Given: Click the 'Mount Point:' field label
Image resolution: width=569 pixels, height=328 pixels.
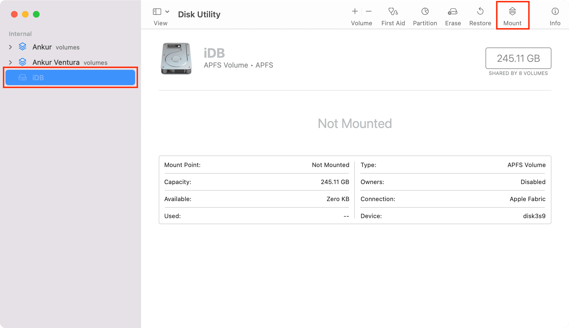Looking at the screenshot, I should (182, 165).
